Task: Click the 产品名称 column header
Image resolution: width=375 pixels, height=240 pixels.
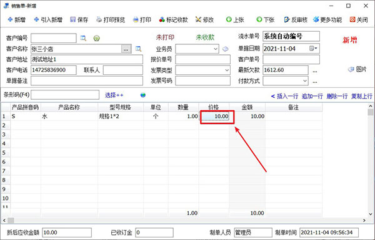Action: [69, 107]
